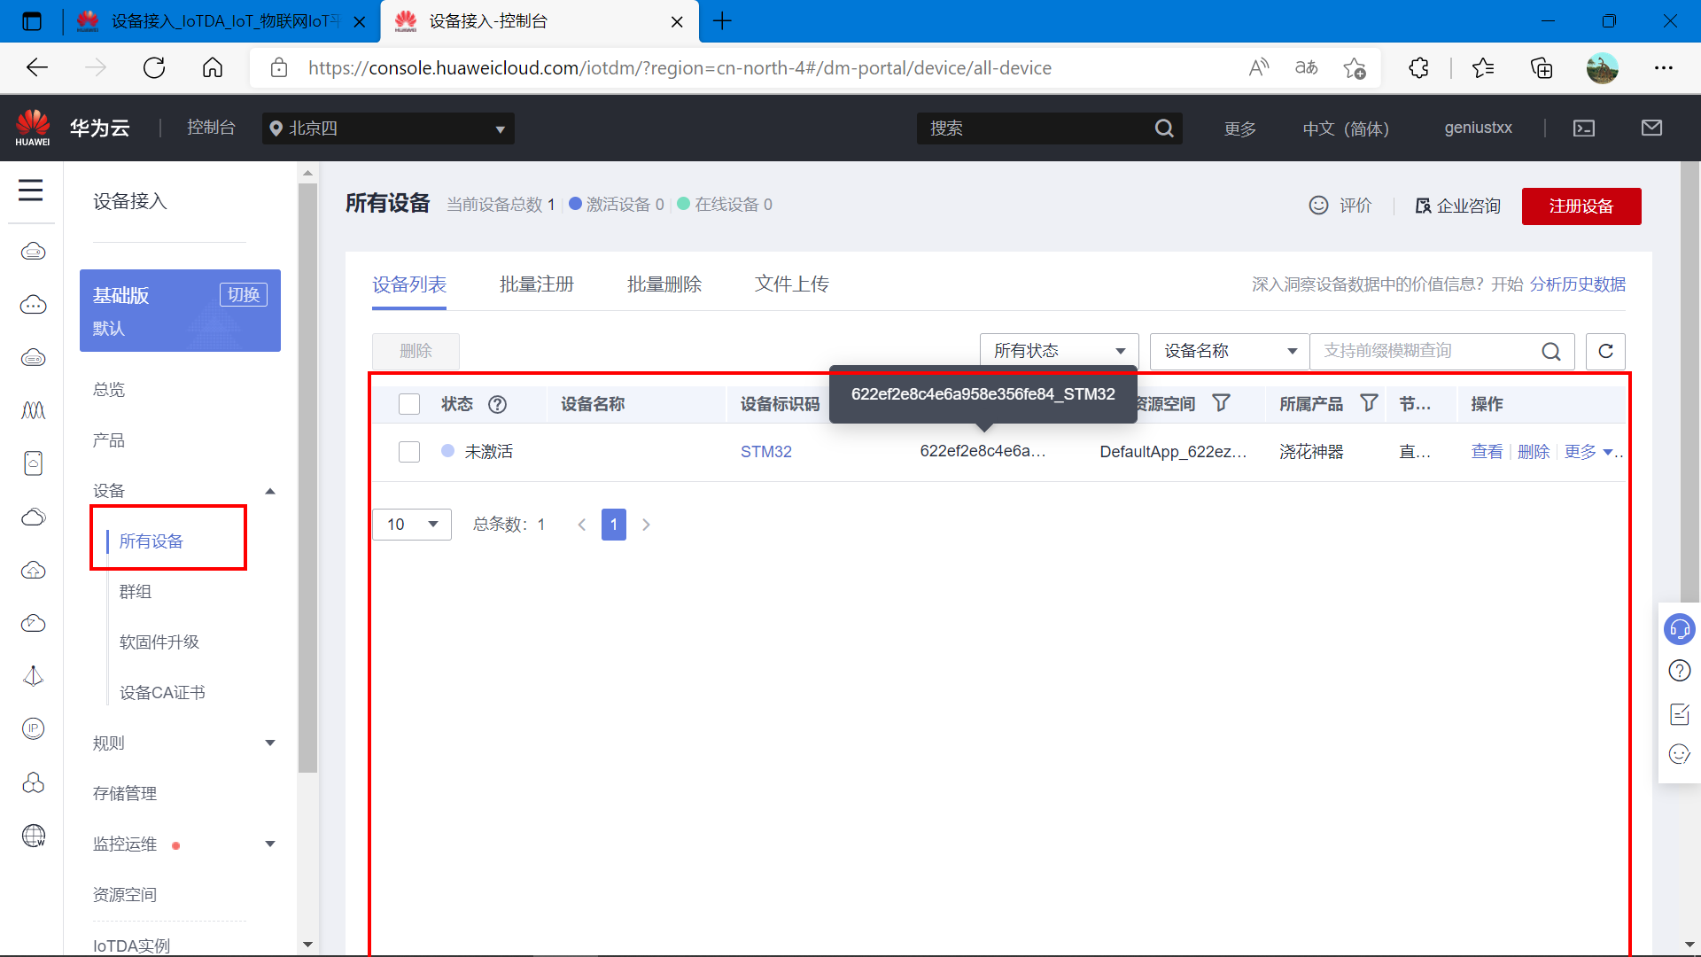Click 删除 link in the device row
Screen dimensions: 1701x957
pos(1534,452)
